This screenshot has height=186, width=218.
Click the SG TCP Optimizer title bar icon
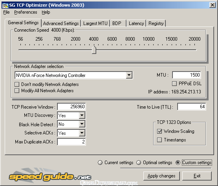(5, 5)
